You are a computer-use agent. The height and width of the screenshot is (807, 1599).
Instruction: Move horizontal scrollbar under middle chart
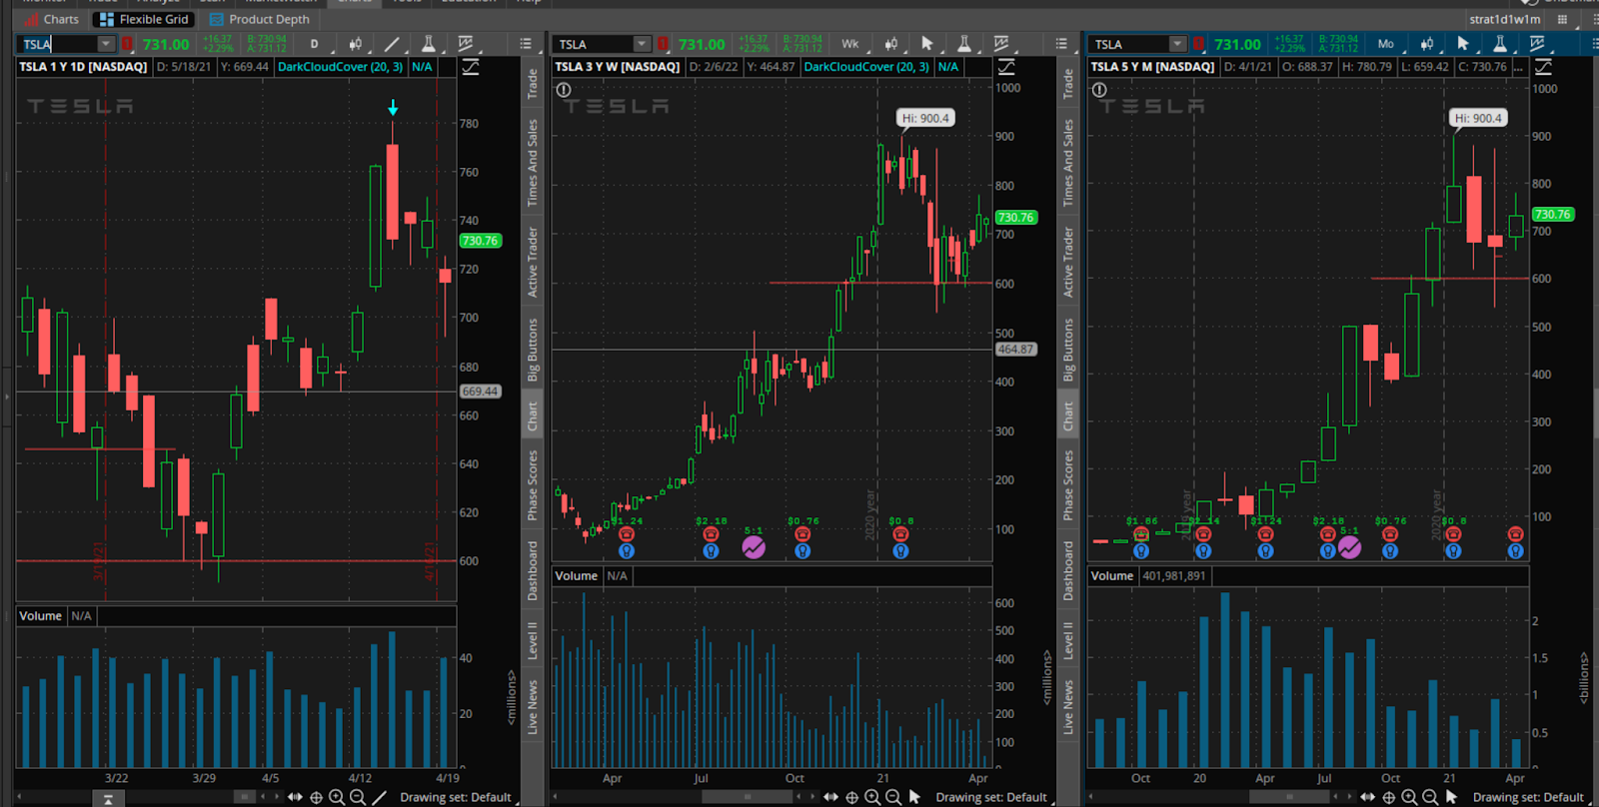[x=747, y=797]
